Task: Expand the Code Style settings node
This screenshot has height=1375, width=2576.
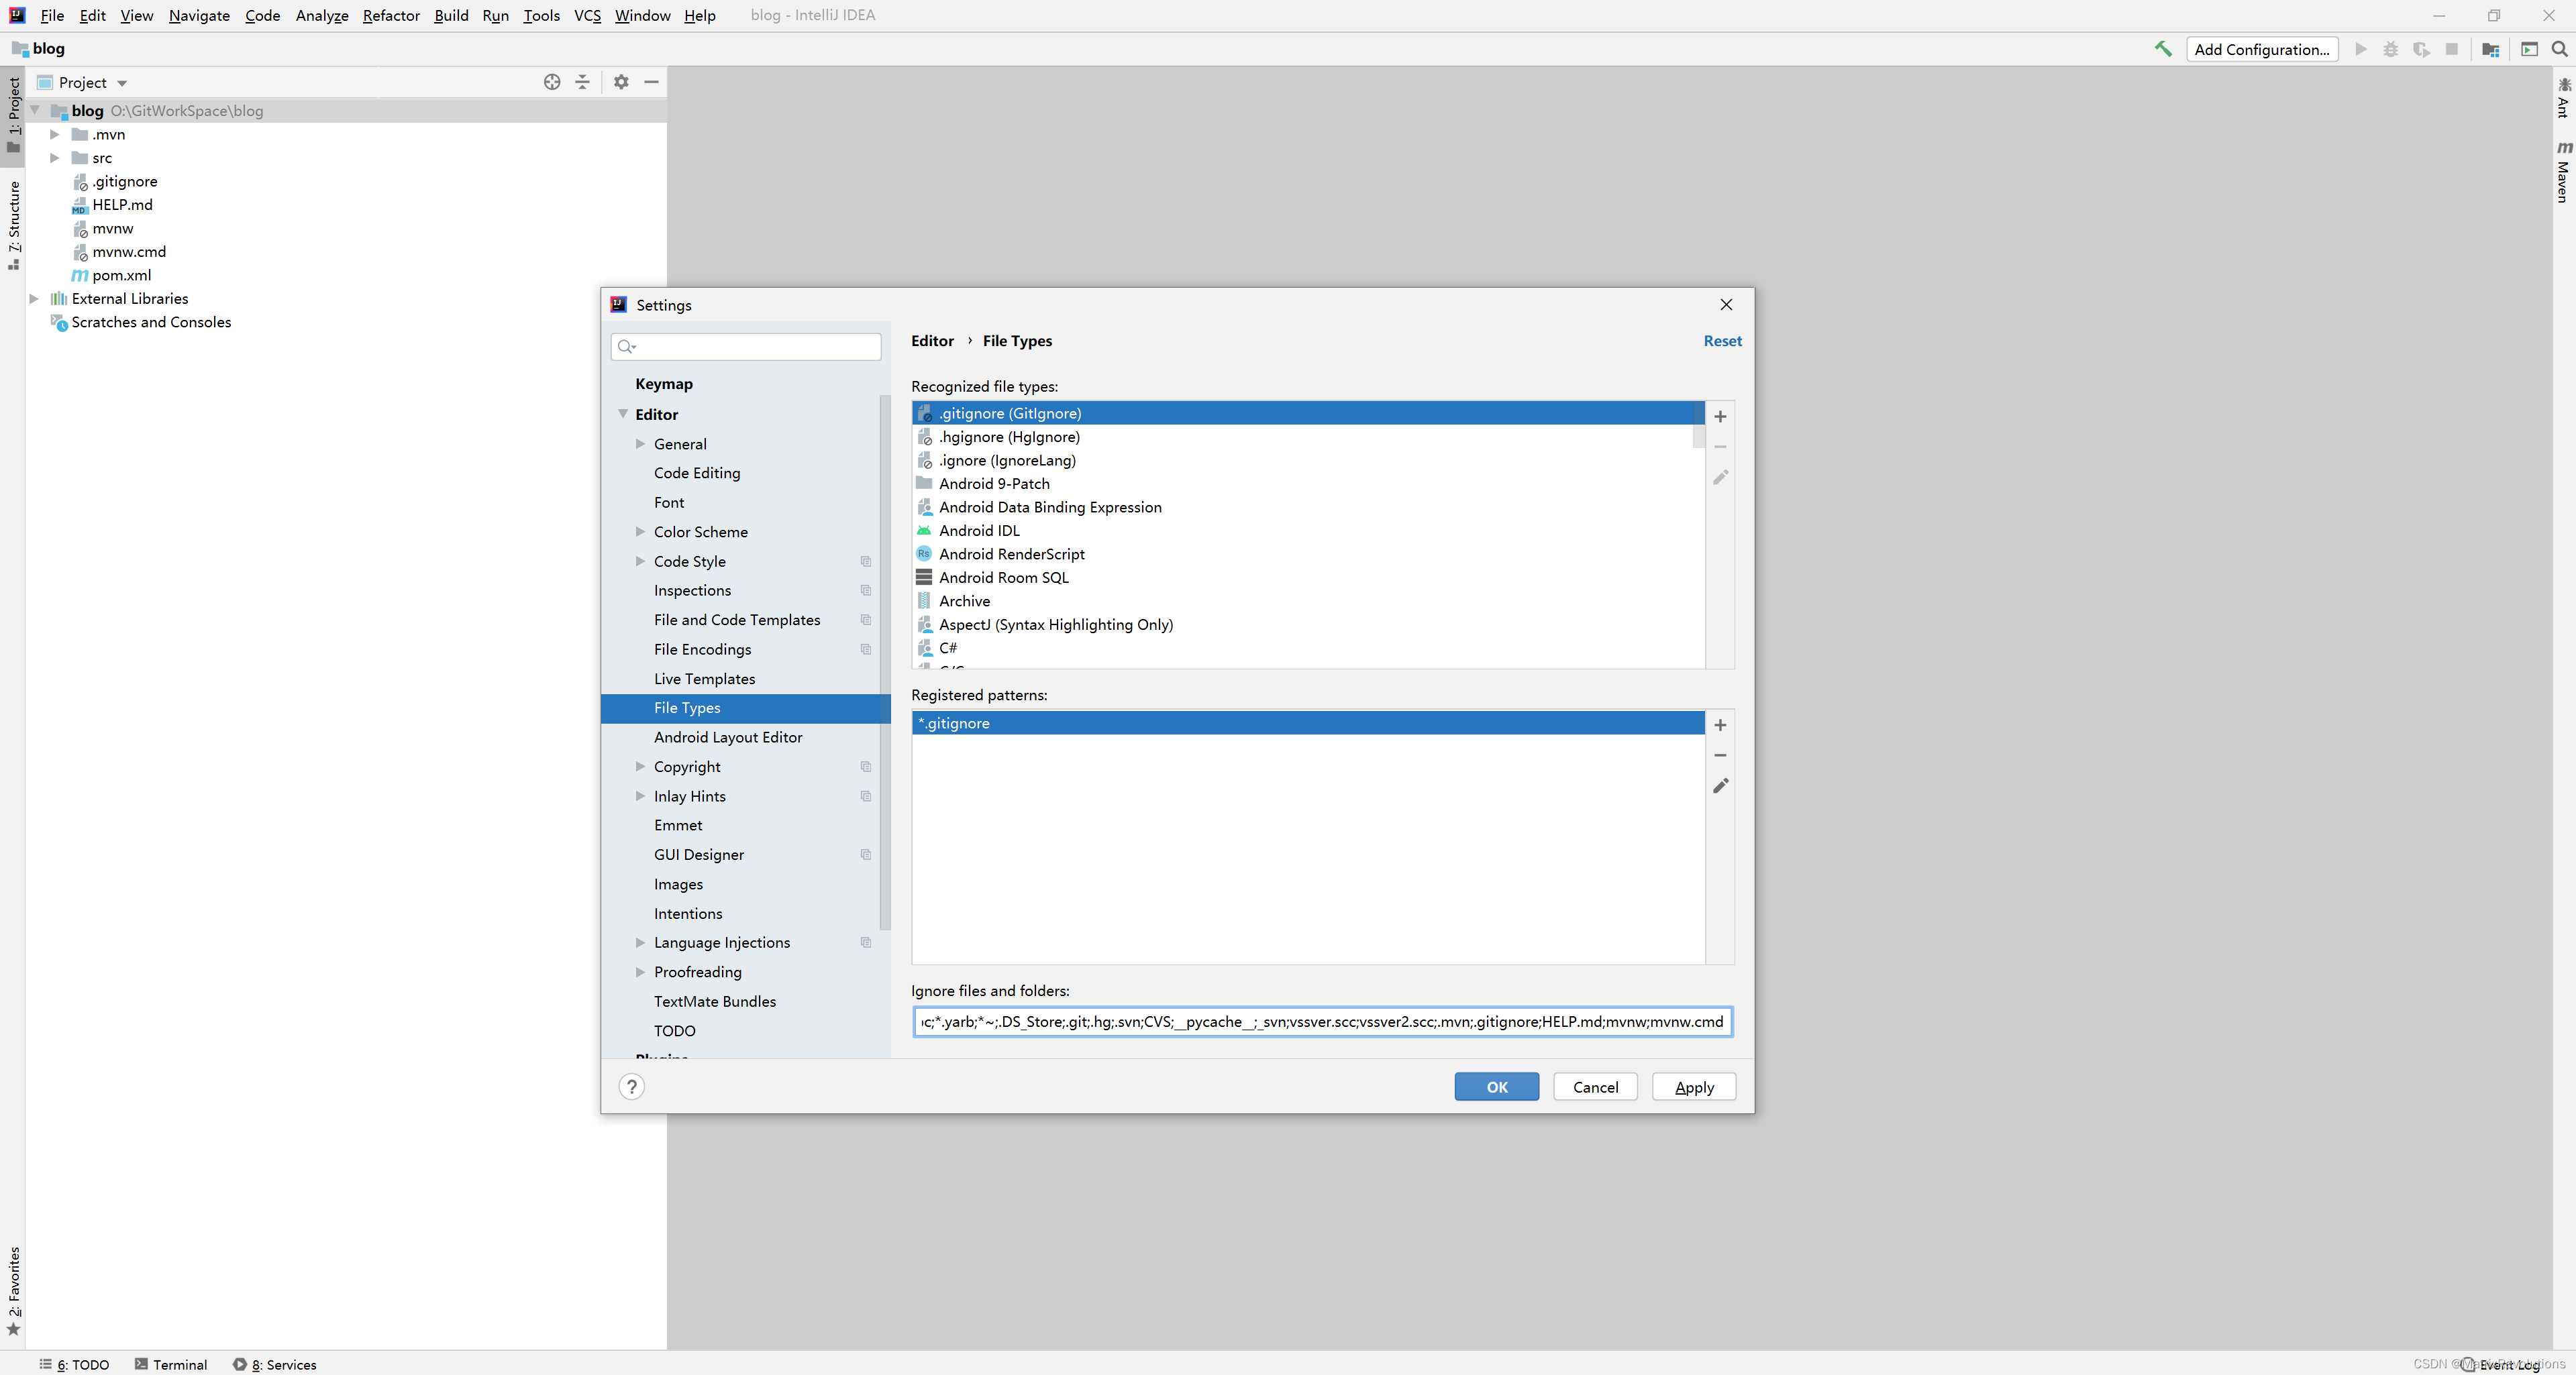Action: pos(640,561)
